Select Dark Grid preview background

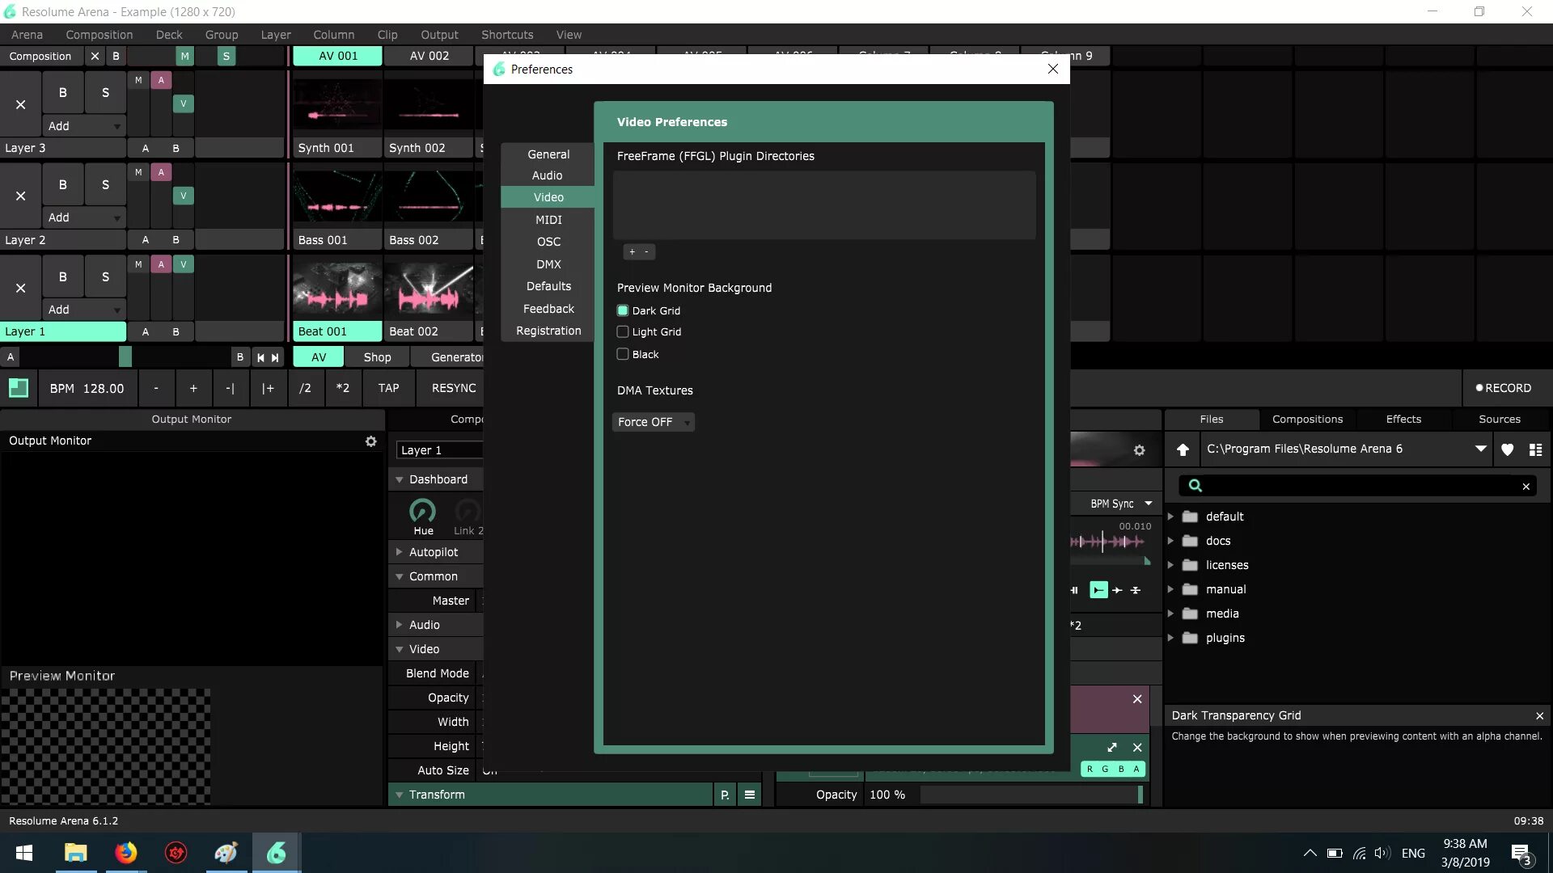623,310
